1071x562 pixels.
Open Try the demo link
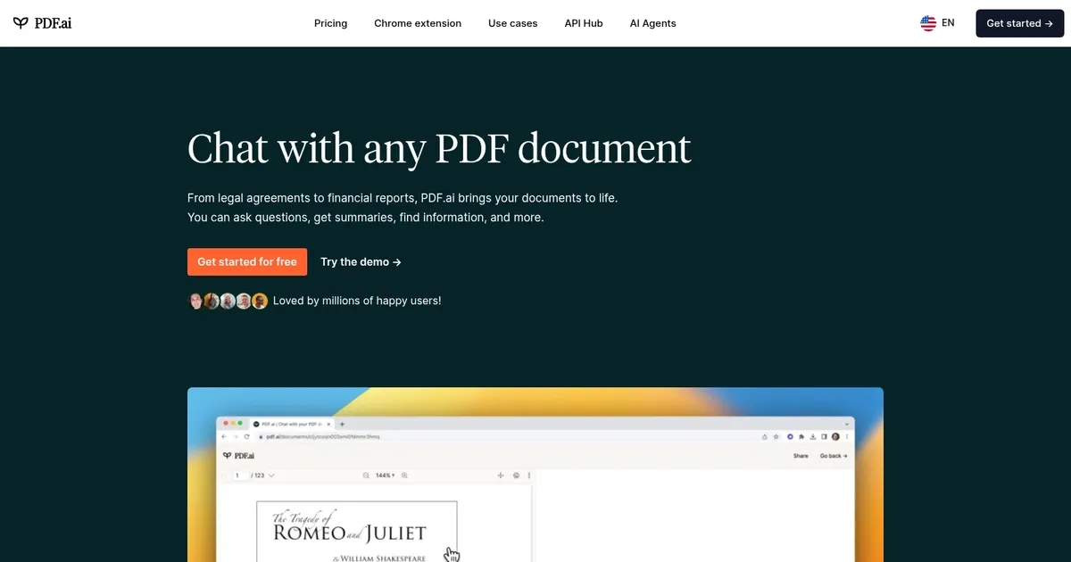point(361,262)
